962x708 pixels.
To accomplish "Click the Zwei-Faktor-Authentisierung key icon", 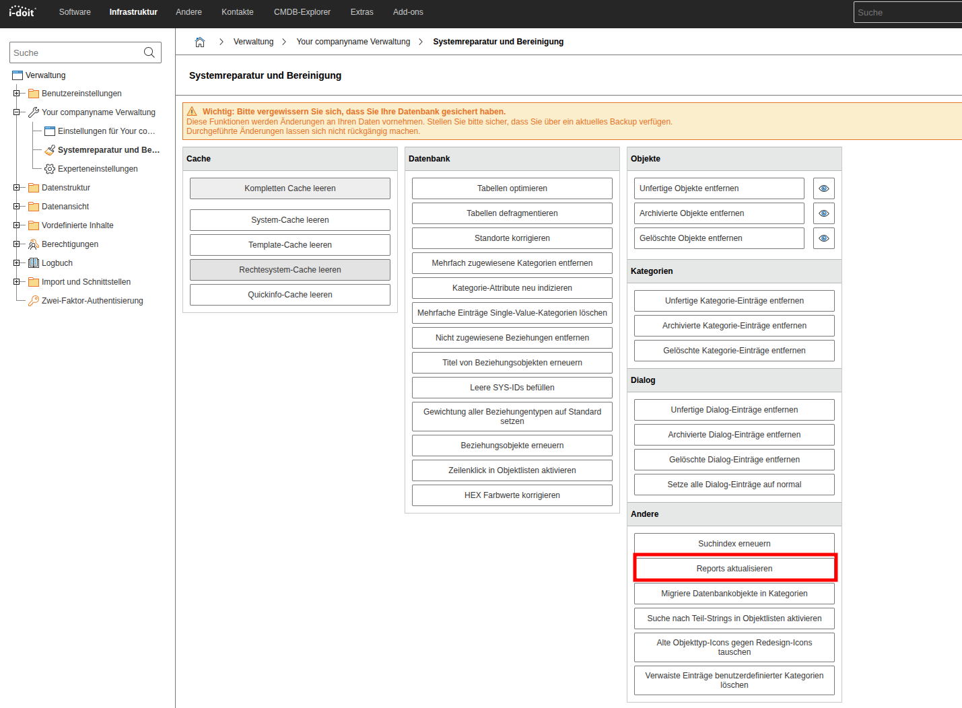I will pos(34,301).
